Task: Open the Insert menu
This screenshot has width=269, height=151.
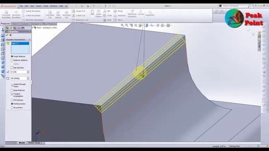Action: tap(39, 6)
